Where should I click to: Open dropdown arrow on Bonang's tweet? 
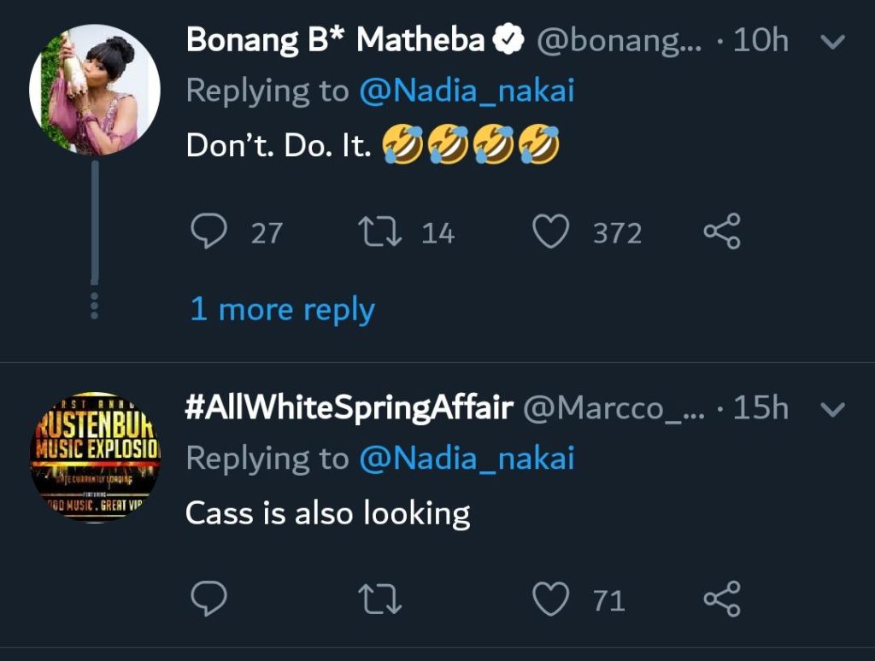coord(831,41)
